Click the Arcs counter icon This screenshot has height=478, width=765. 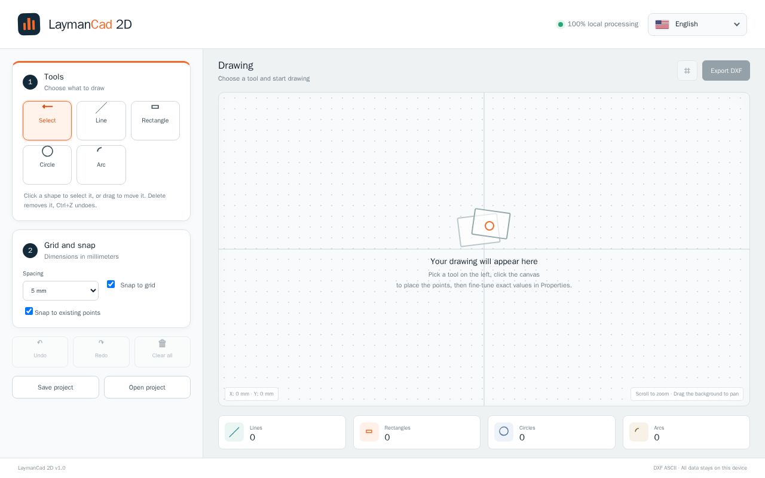pyautogui.click(x=639, y=432)
